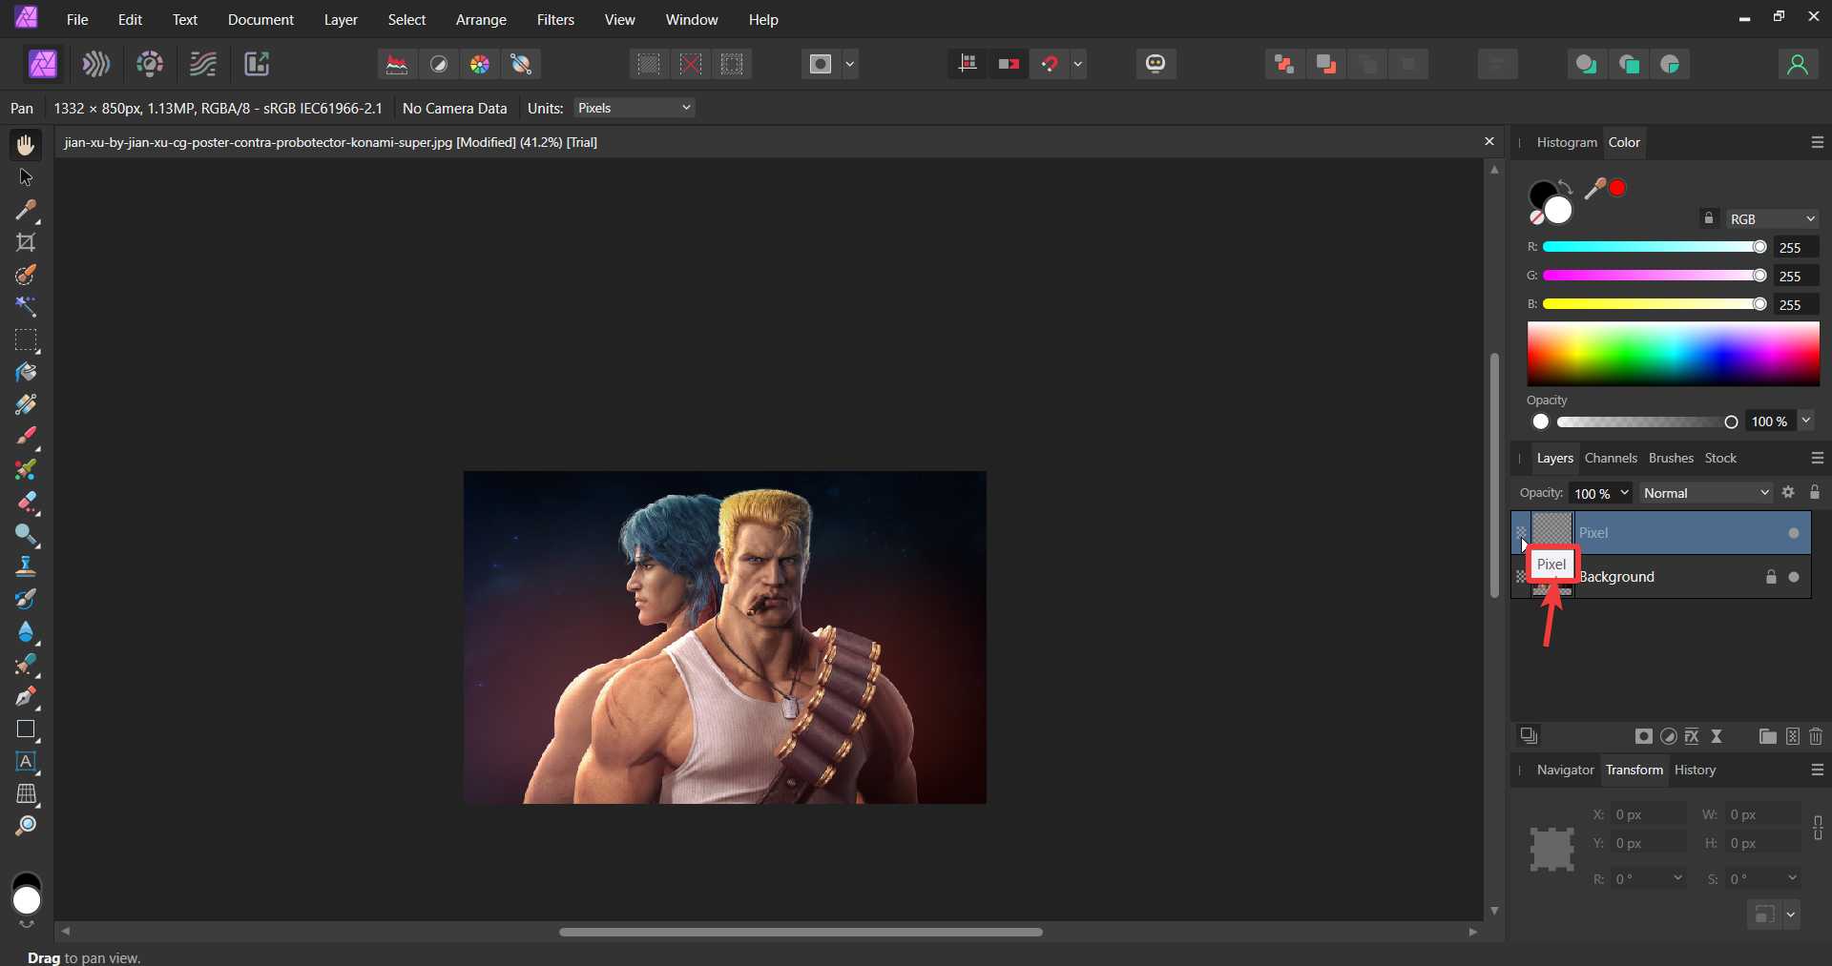Open the account profile icon
The image size is (1832, 966).
point(1798,64)
